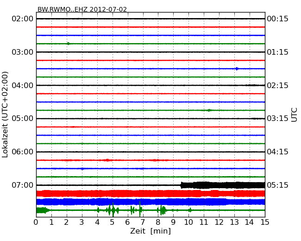The width and height of the screenshot is (301, 241).
Task: Select the 07:00 local time label
Action: (x=23, y=185)
